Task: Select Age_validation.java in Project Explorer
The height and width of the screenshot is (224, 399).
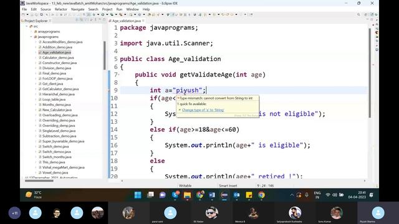Action: [x=57, y=52]
